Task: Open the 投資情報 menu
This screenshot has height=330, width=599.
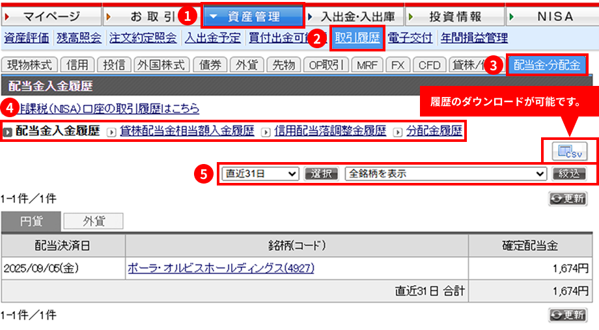Action: (455, 16)
